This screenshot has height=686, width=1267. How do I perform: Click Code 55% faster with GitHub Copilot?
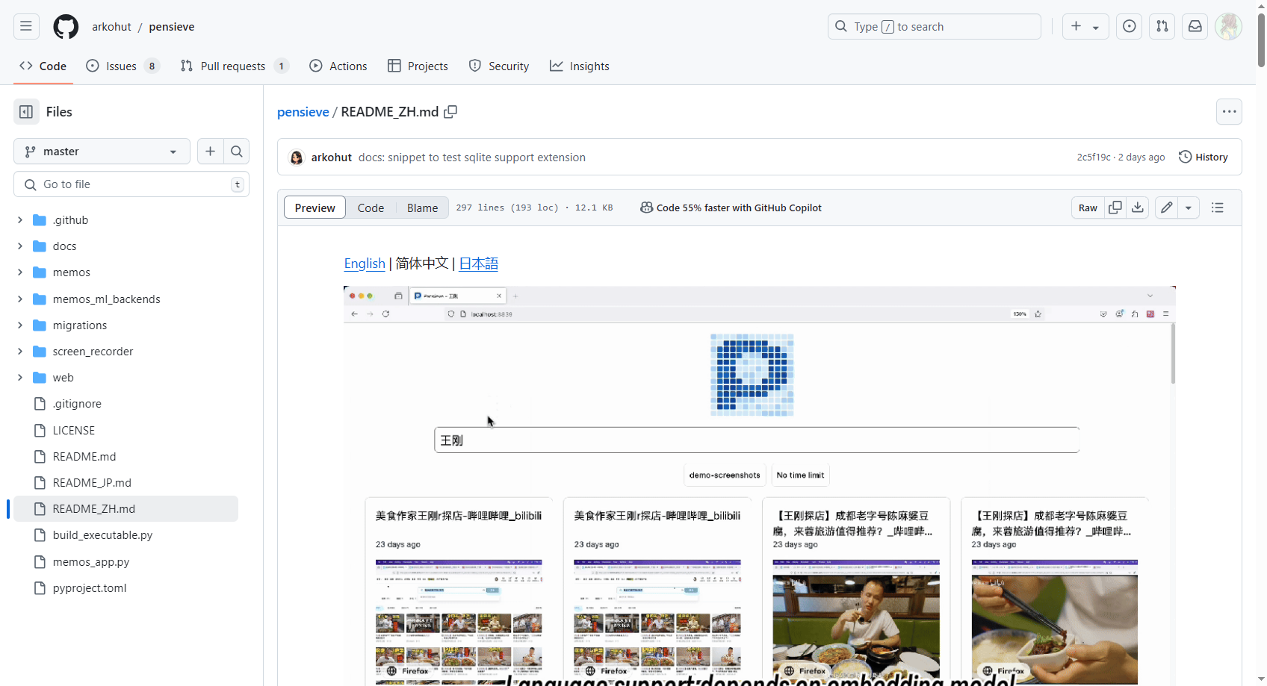[731, 208]
